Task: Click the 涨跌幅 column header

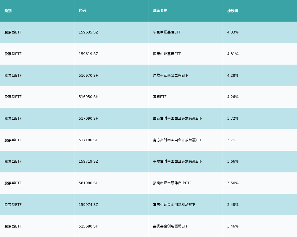Action: 233,11
